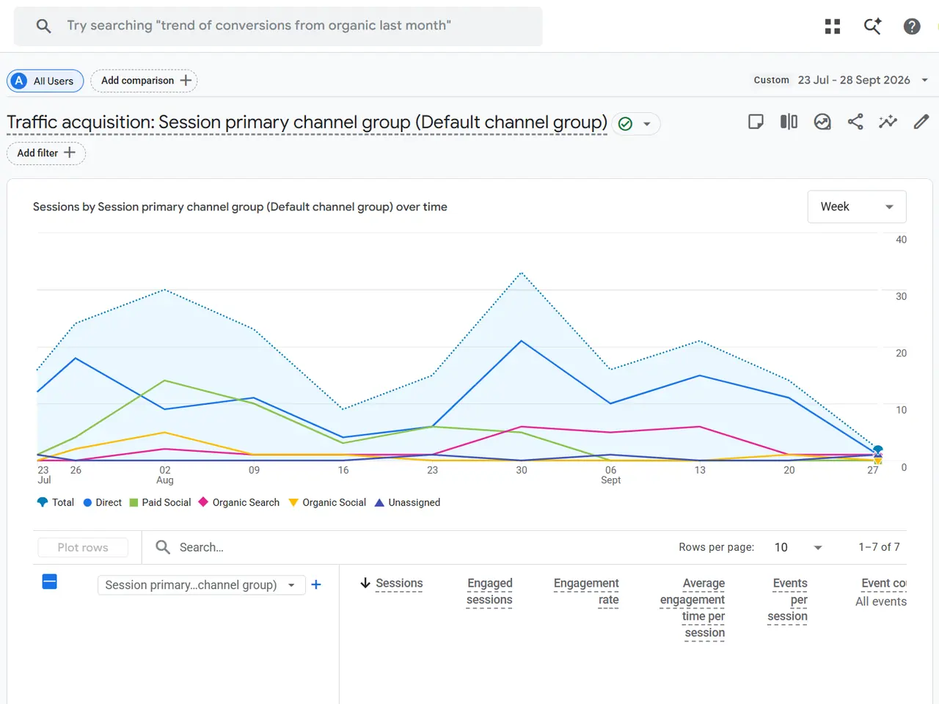Open the help question mark icon
This screenshot has height=704, width=939.
pos(912,26)
